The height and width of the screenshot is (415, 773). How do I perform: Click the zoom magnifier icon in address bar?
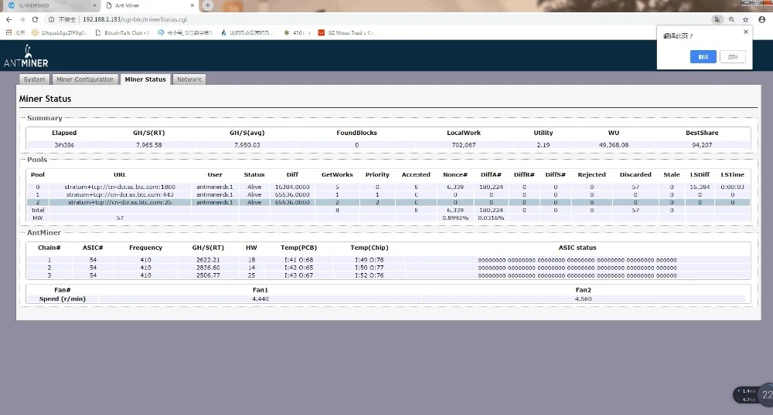coord(731,19)
